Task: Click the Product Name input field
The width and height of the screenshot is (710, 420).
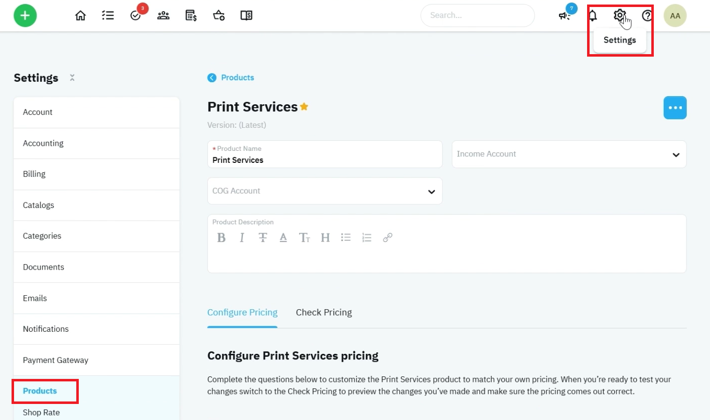Action: [x=325, y=154]
